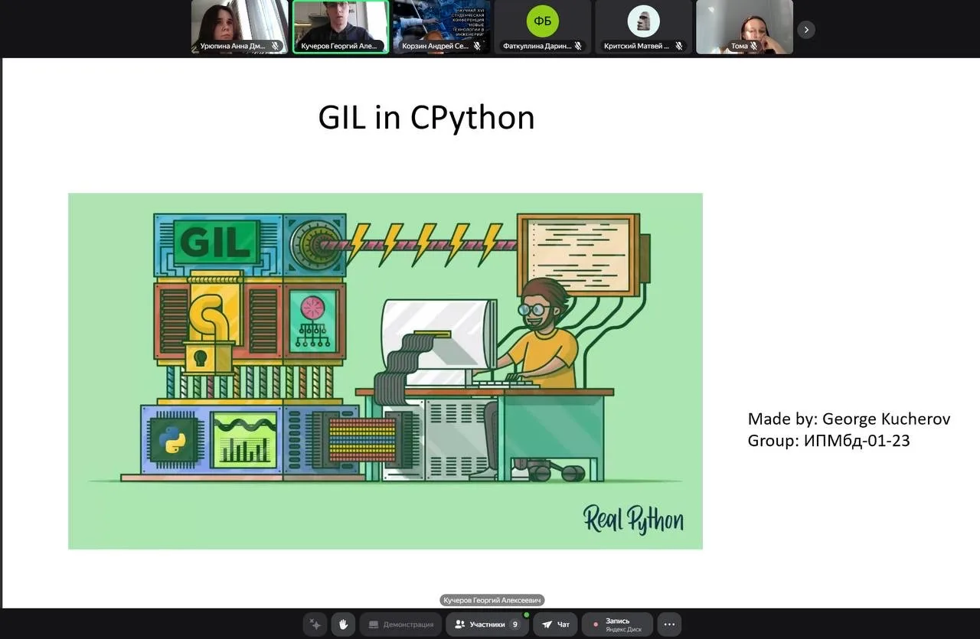The height and width of the screenshot is (639, 980).
Task: Click the sparkle effects icon in bottom toolbar
Action: pyautogui.click(x=315, y=624)
